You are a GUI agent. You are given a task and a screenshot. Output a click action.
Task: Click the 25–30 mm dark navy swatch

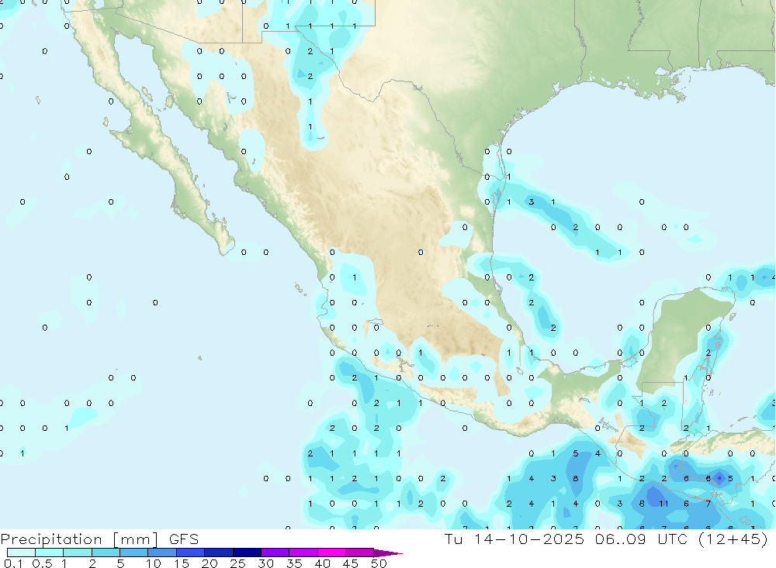click(247, 553)
